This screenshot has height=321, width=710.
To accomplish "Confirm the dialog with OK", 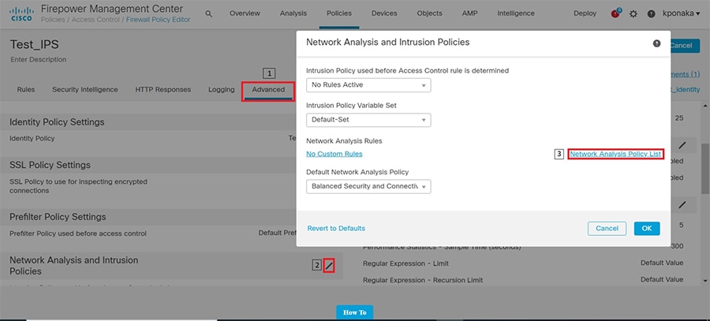I will click(647, 229).
